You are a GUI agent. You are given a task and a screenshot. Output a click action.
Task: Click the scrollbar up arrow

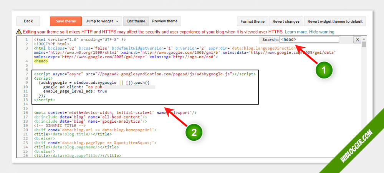[364, 39]
